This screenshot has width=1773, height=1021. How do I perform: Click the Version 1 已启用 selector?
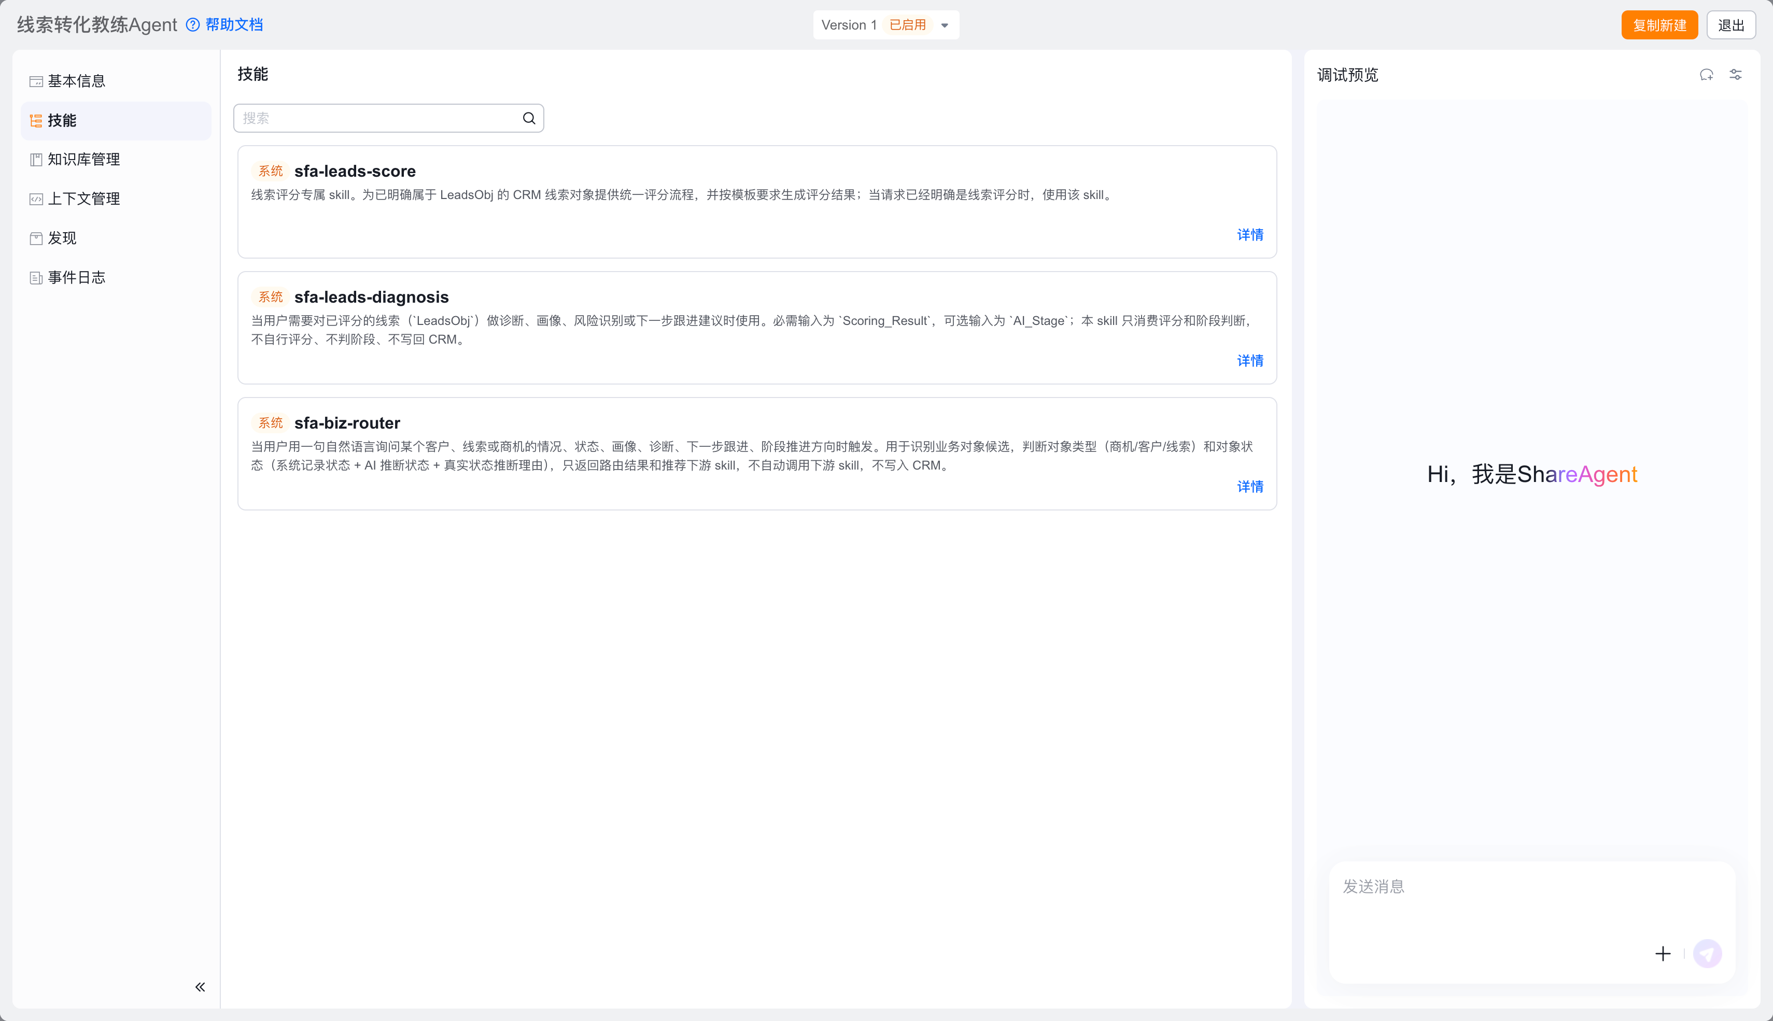[886, 25]
